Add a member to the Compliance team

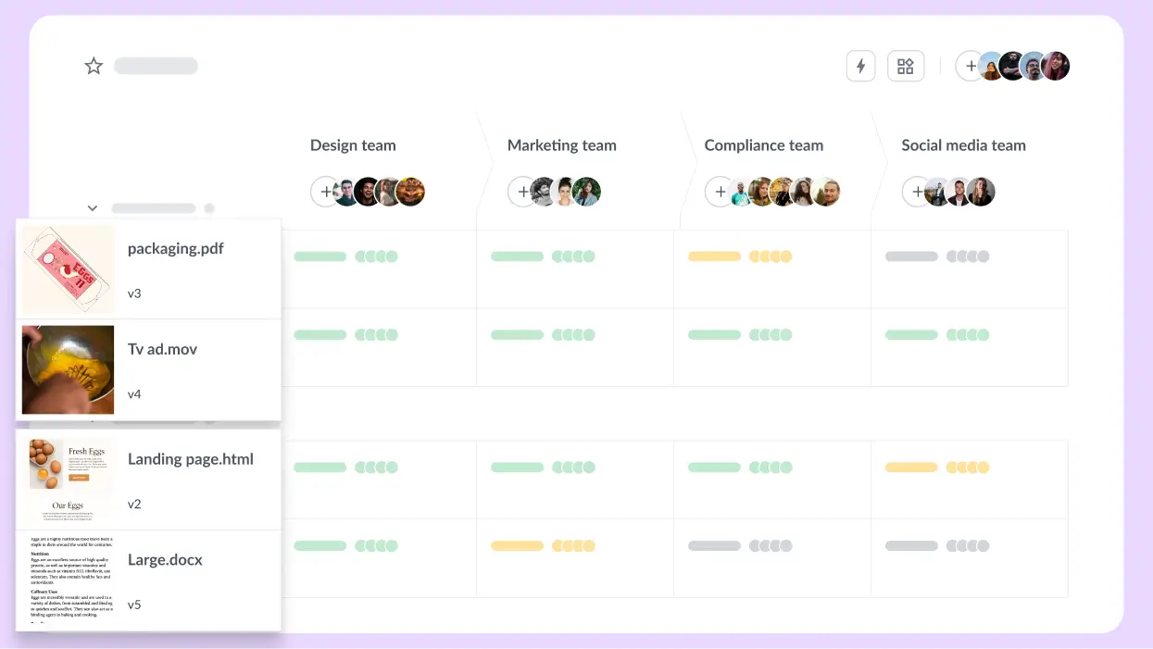[x=721, y=191]
